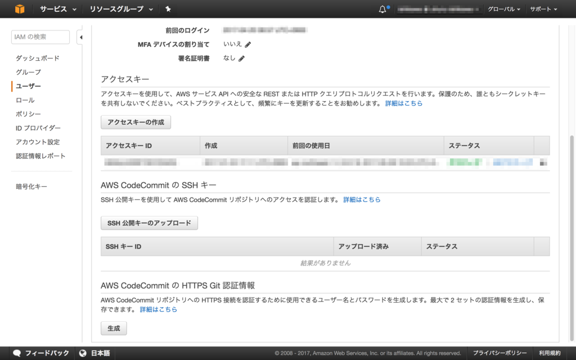Click 詳細はこちら link under SSH キー section
Screen dimensions: 576x360
[362, 200]
